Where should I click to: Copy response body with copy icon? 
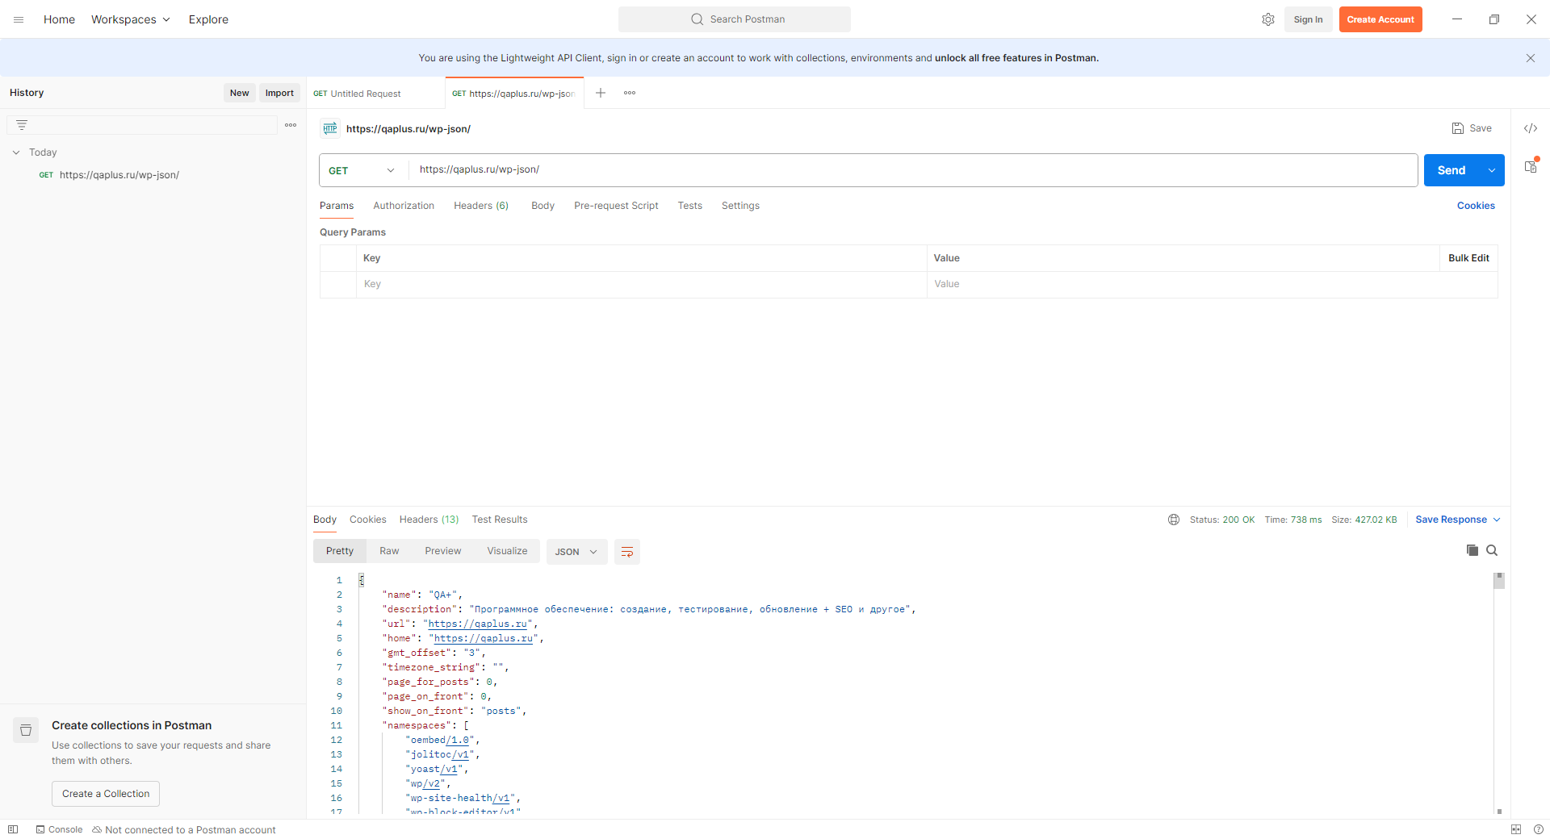1472,550
